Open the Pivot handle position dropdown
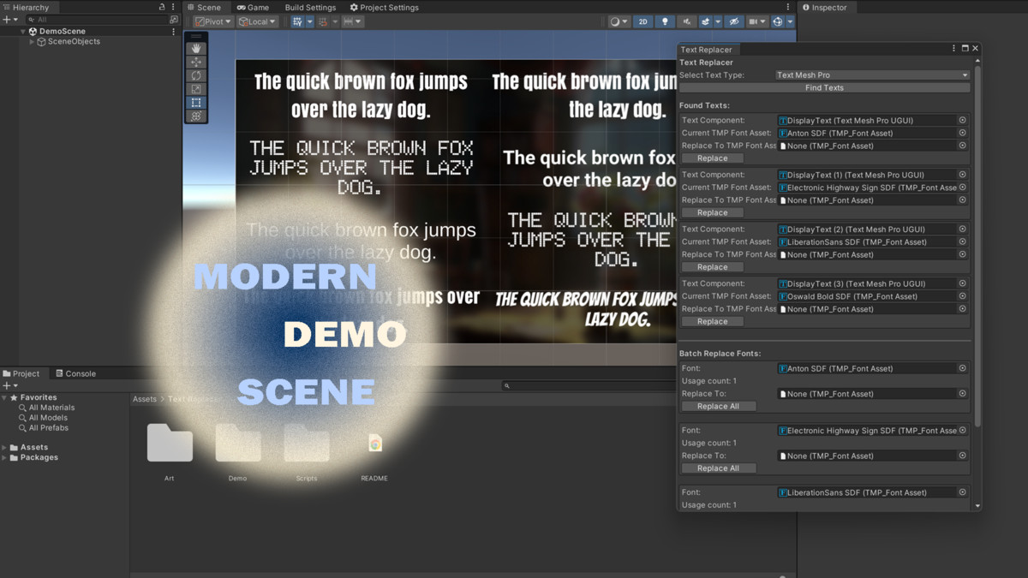Viewport: 1028px width, 578px height. (212, 21)
